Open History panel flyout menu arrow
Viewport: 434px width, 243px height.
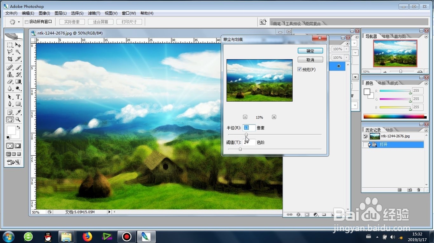[426, 130]
